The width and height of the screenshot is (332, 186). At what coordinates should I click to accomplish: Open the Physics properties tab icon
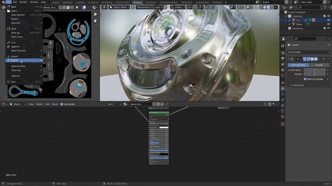pyautogui.click(x=283, y=100)
